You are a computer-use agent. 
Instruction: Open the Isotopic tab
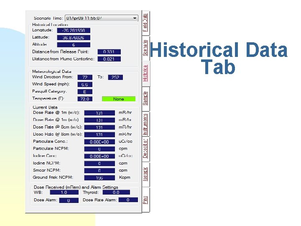tap(145, 175)
